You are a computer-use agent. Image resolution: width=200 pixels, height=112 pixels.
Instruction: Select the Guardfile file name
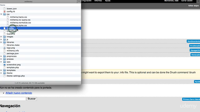point(11,34)
